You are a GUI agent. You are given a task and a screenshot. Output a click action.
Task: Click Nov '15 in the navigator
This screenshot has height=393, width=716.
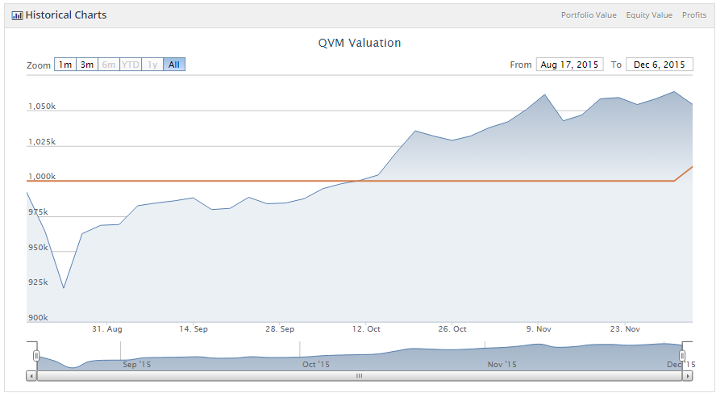point(502,364)
